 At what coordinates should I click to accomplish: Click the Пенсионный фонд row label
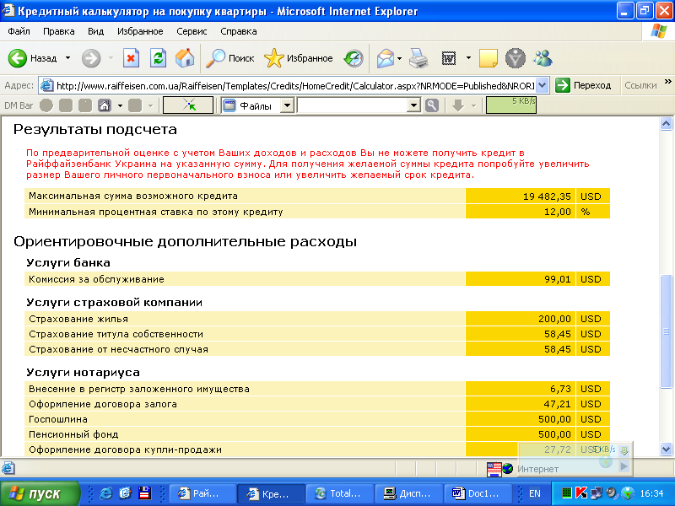pos(73,434)
